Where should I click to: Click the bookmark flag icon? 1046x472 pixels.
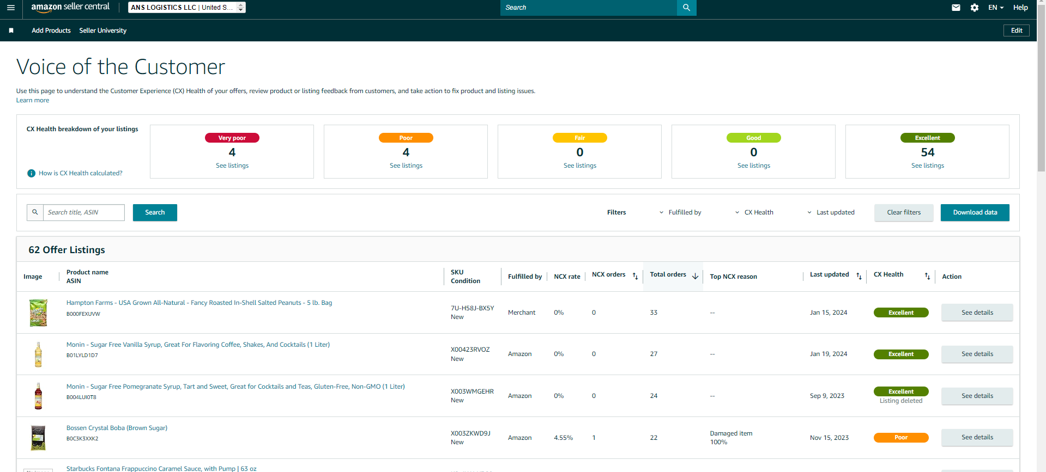pos(11,30)
